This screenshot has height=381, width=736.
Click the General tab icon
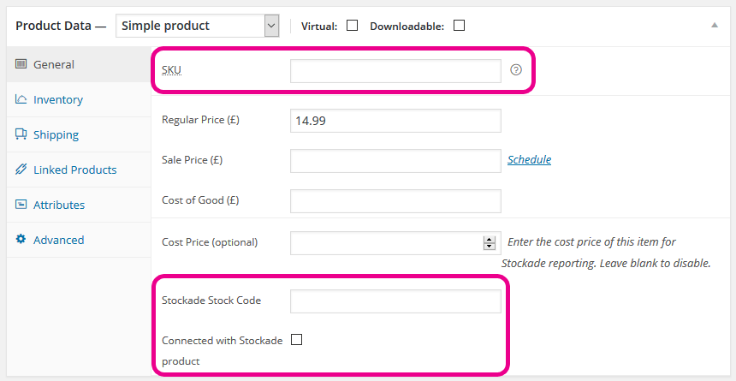click(x=21, y=64)
